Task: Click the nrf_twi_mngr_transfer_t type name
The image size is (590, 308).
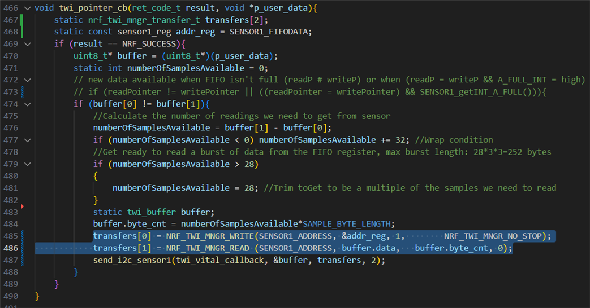Action: click(144, 20)
